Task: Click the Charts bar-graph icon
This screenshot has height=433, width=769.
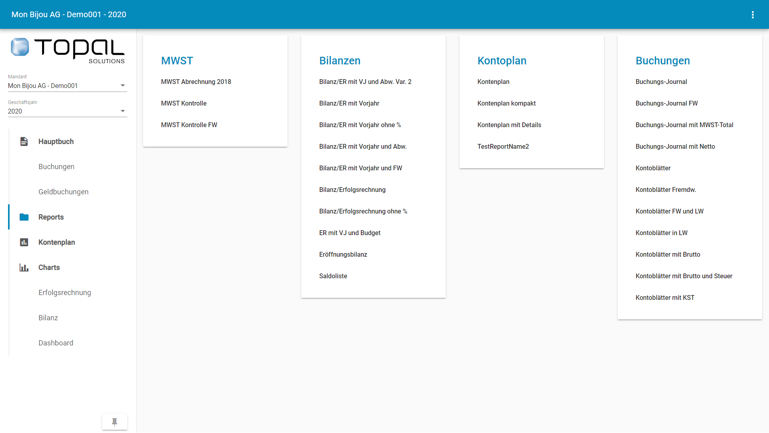Action: click(24, 267)
